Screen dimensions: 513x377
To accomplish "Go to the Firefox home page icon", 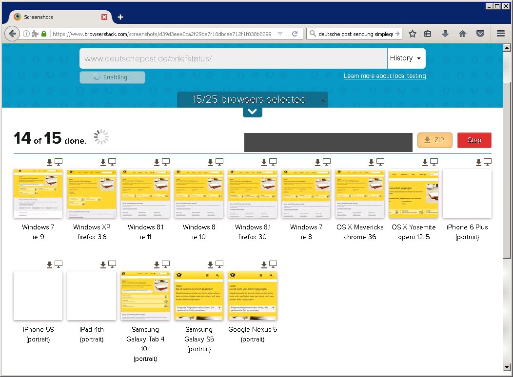I will 463,34.
